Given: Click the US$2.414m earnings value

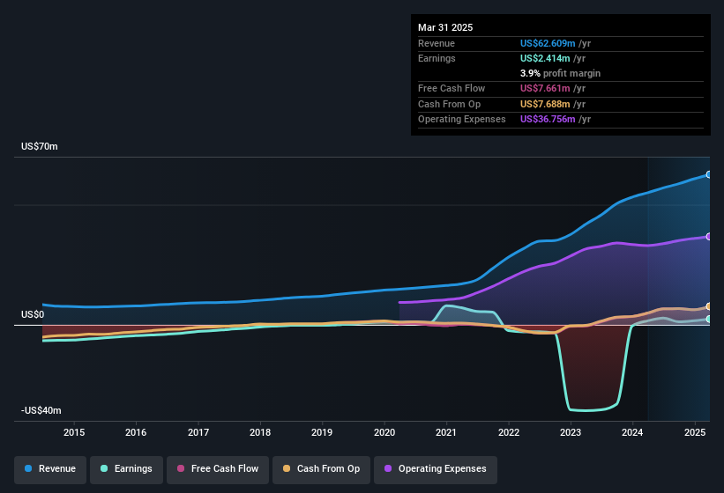Looking at the screenshot, I should coord(545,58).
